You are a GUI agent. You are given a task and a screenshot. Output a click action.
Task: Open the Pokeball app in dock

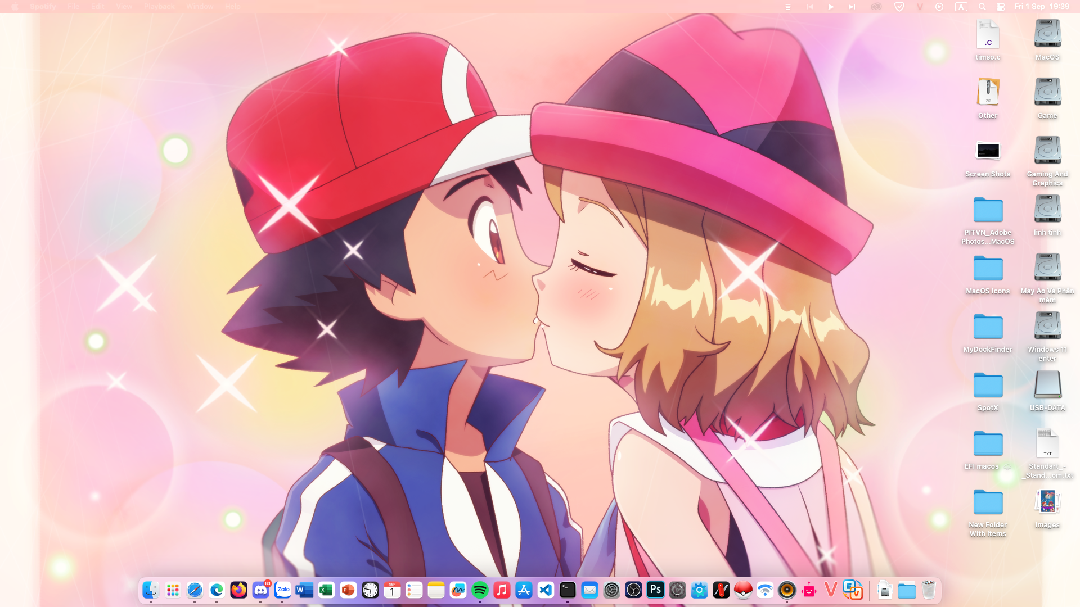coord(743,590)
